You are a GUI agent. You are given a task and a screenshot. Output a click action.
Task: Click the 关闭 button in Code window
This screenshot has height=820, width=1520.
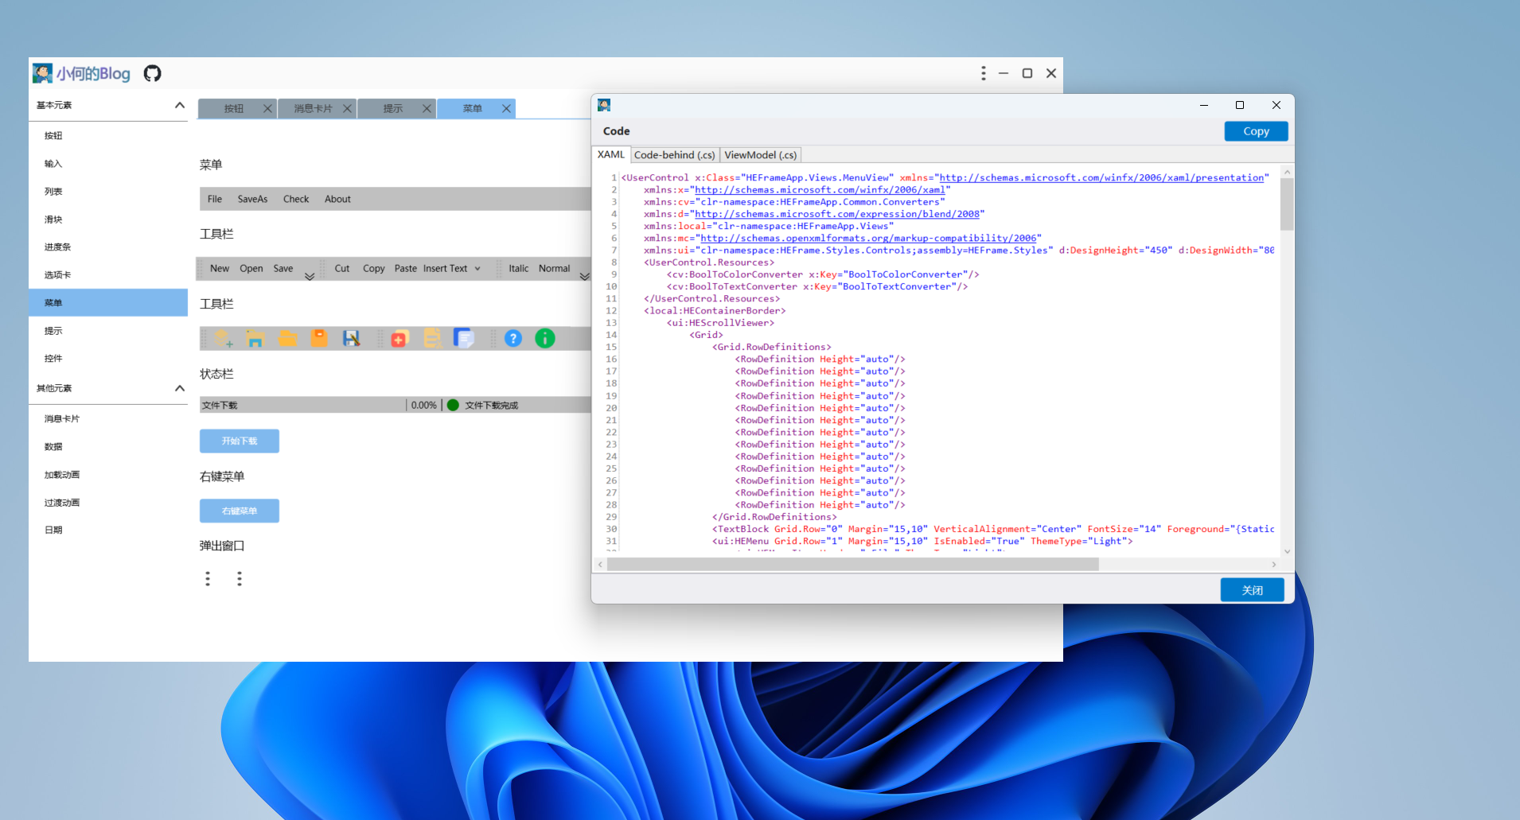point(1252,590)
